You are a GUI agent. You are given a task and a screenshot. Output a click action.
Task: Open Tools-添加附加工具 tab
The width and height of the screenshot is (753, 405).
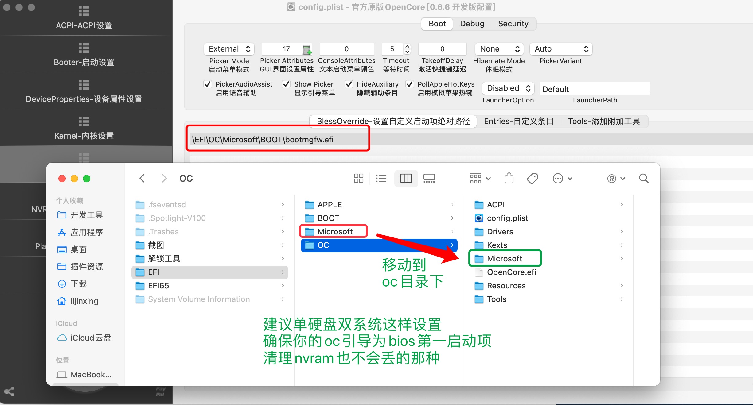604,121
